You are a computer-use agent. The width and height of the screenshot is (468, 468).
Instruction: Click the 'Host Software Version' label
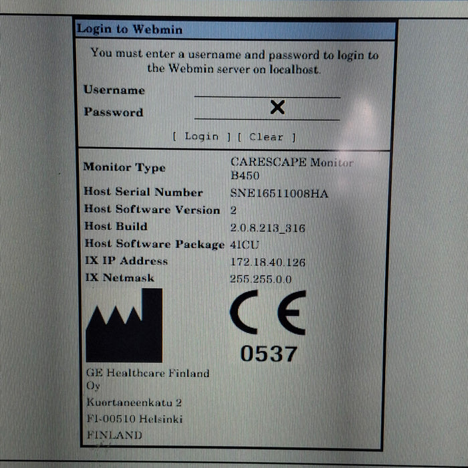[x=152, y=209]
